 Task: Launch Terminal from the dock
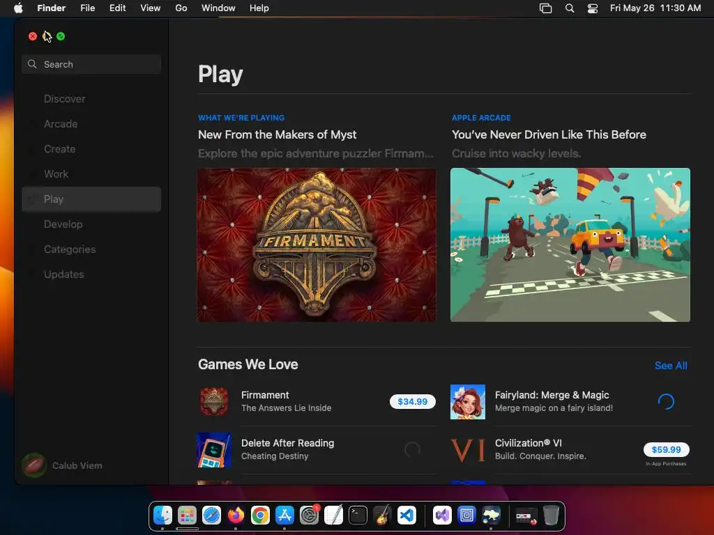point(358,515)
